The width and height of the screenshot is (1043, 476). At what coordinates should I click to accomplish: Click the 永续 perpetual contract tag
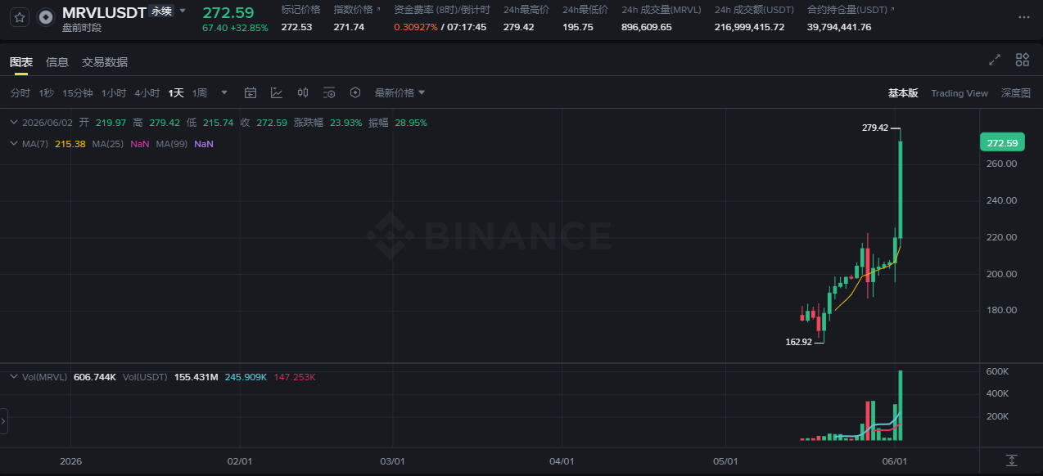(x=161, y=11)
